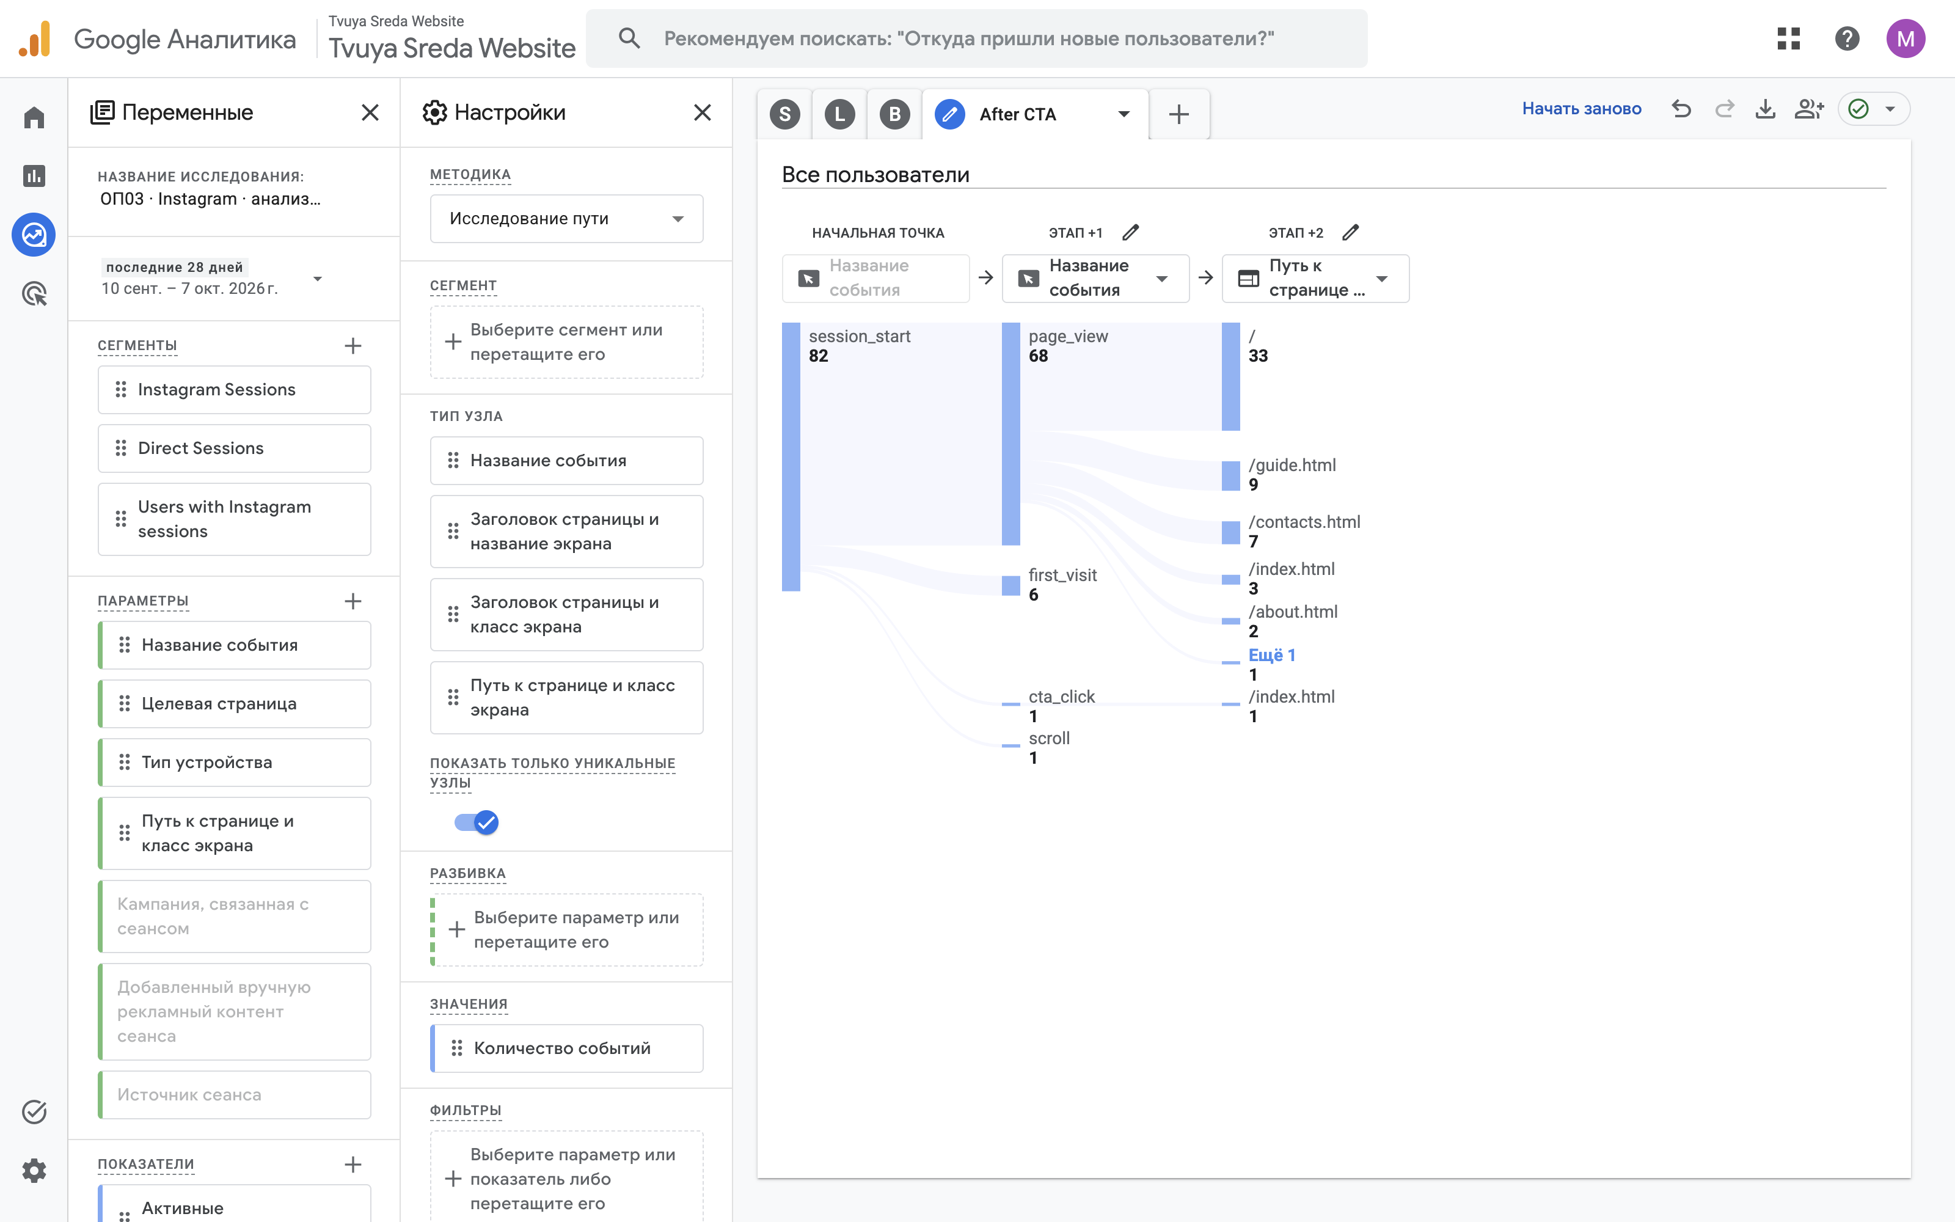Add a new segment with plus icon
1955x1222 pixels.
(x=353, y=346)
